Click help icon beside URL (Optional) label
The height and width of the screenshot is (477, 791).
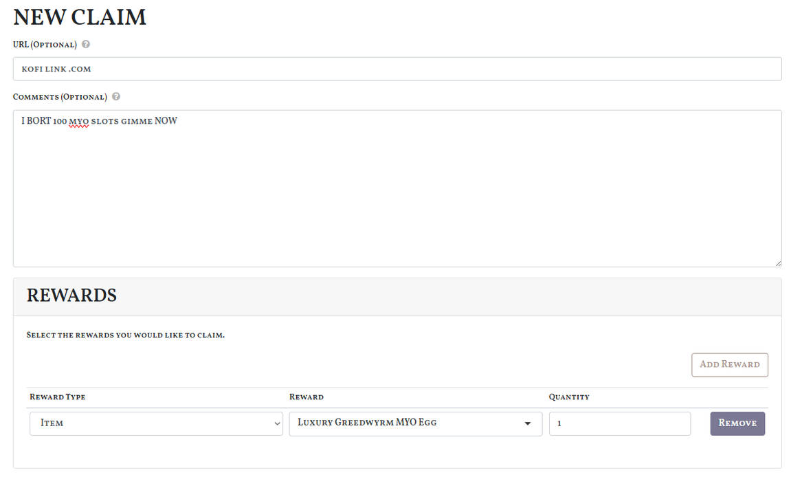coord(86,44)
